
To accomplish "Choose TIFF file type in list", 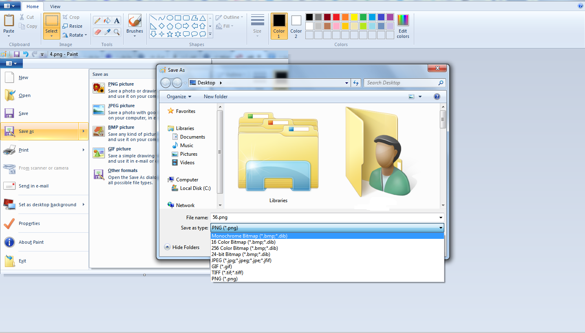I will click(x=327, y=273).
